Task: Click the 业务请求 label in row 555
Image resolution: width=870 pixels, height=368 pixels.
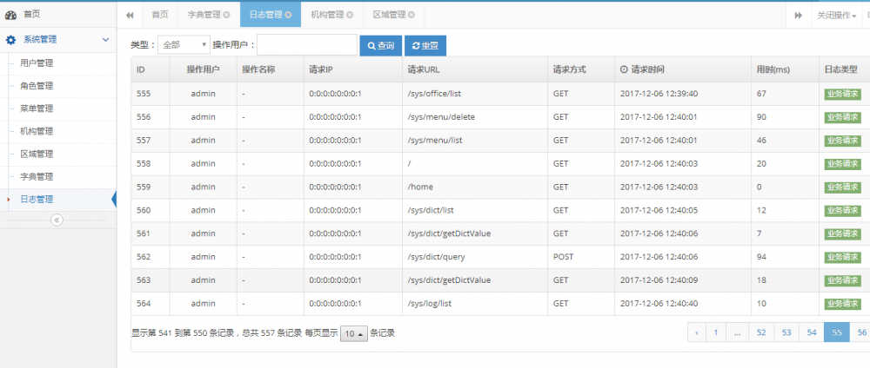Action: click(x=842, y=94)
